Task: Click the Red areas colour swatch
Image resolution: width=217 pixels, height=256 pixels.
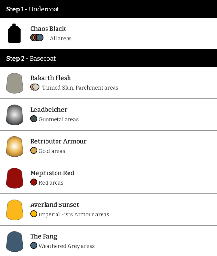Action: 34,182
